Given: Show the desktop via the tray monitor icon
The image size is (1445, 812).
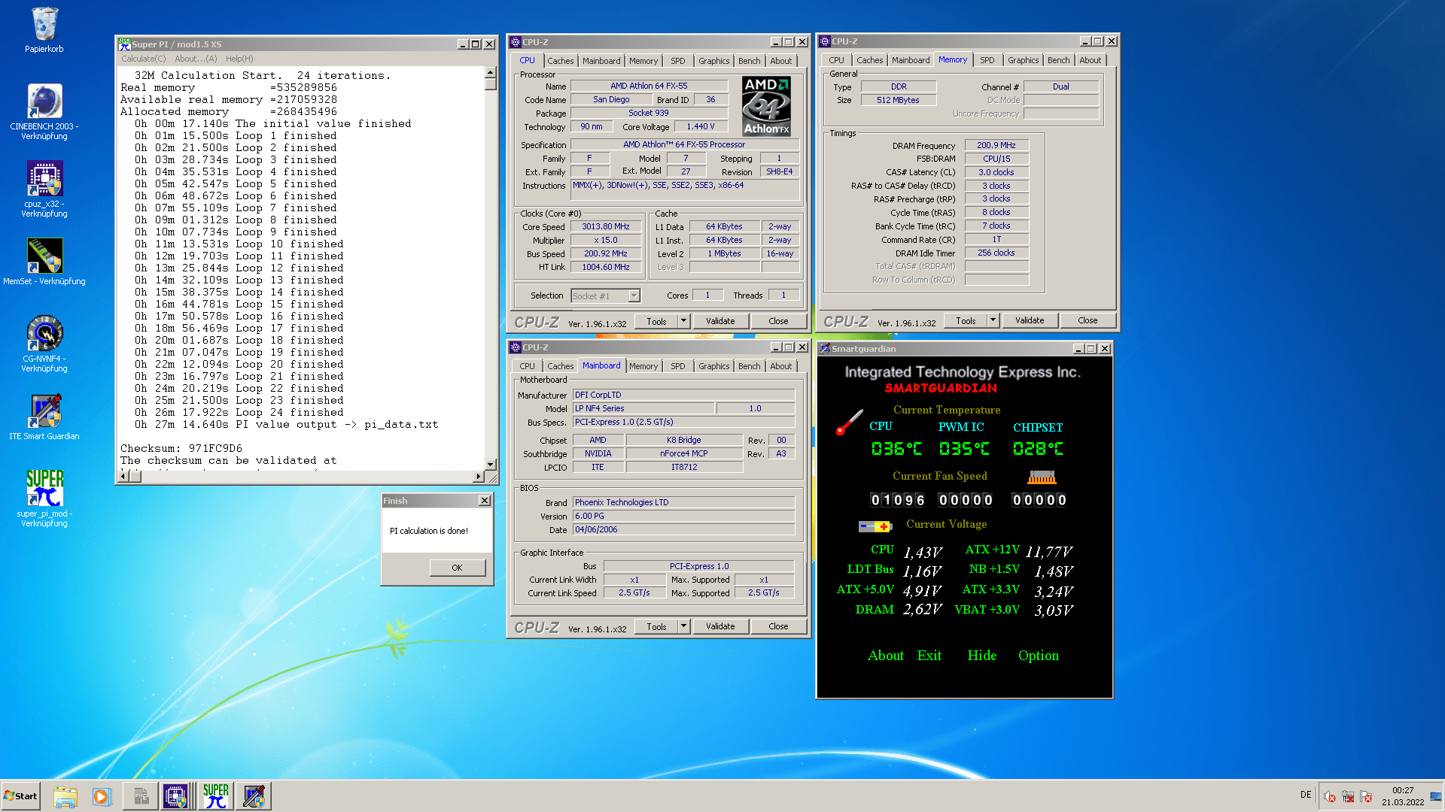Looking at the screenshot, I should pyautogui.click(x=1437, y=796).
